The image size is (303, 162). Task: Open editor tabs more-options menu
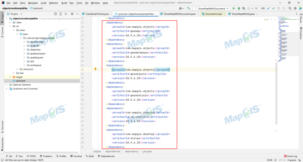click(296, 14)
